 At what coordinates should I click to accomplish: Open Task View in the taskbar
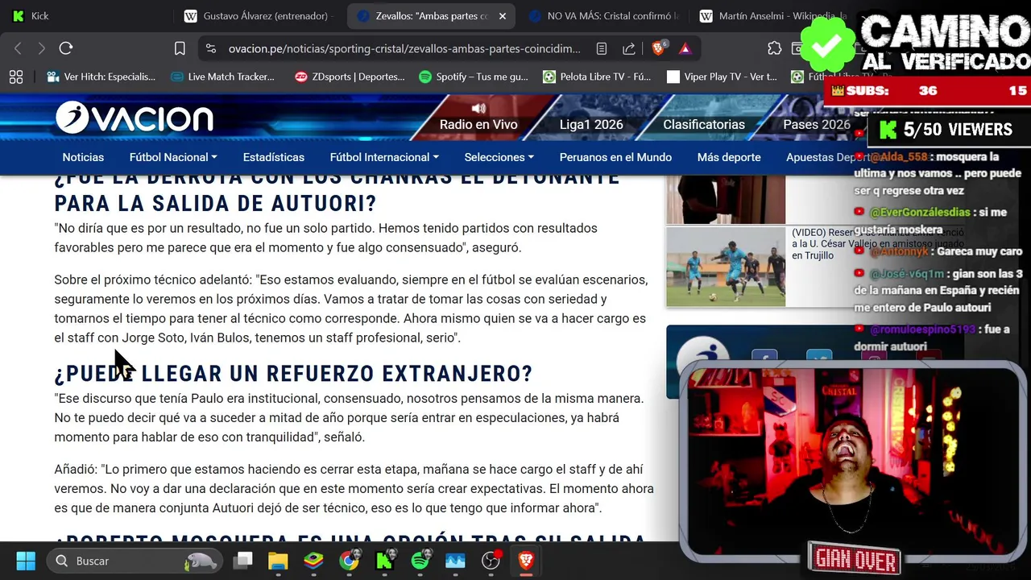coord(242,561)
